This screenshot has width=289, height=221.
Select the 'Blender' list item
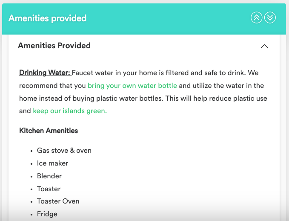pos(49,176)
